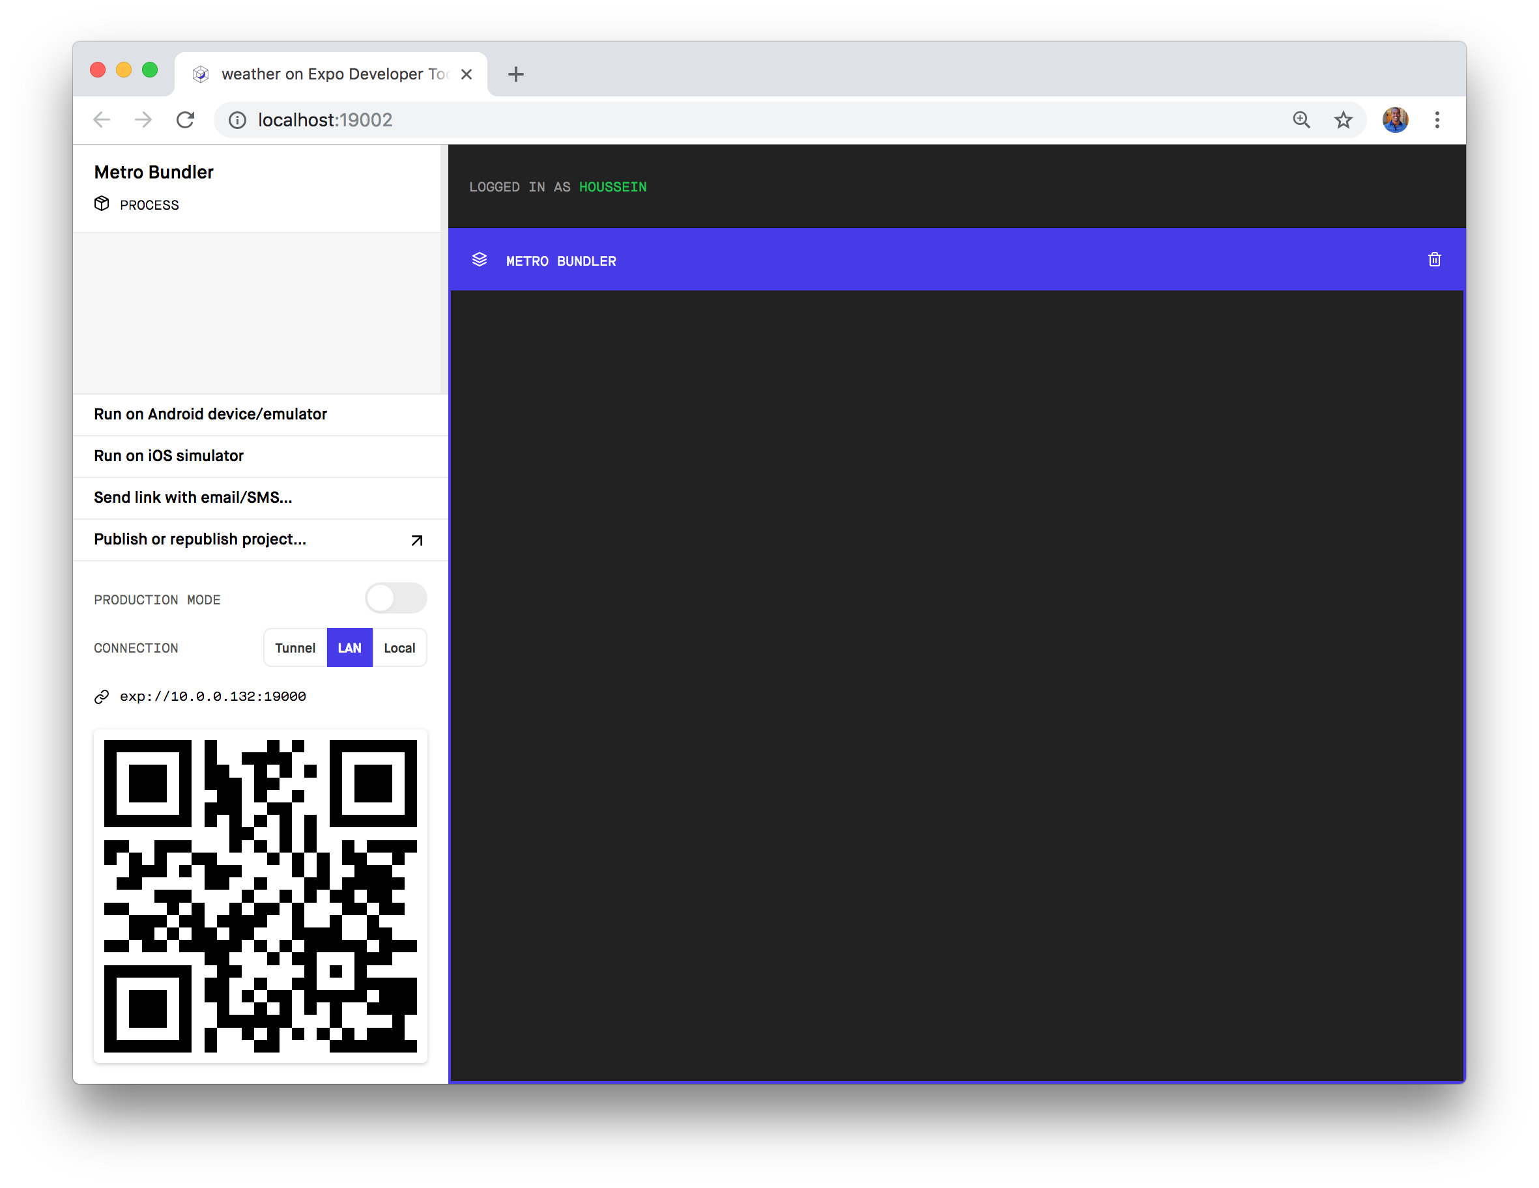Click the layers icon in Metro Bundler header

479,260
